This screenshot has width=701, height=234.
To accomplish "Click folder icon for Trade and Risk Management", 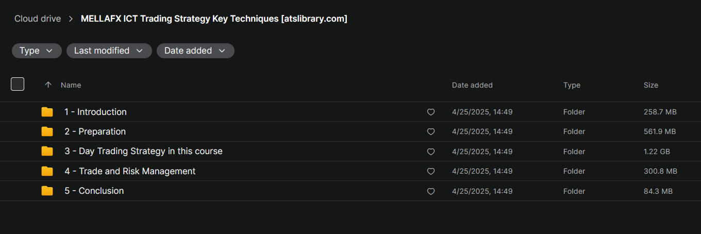I will pos(47,171).
